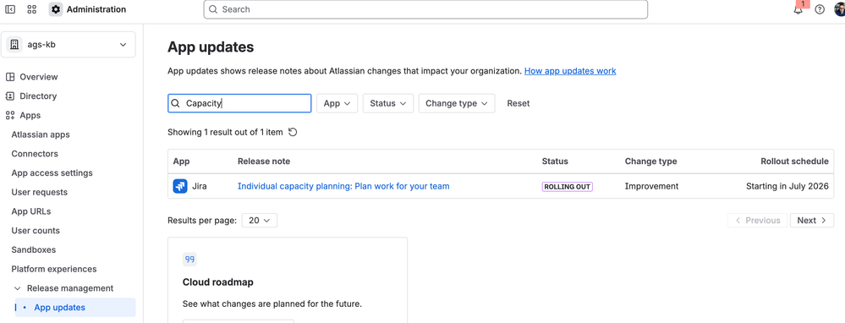Open the App filter dropdown
Viewport: 845px width, 323px height.
tap(337, 103)
